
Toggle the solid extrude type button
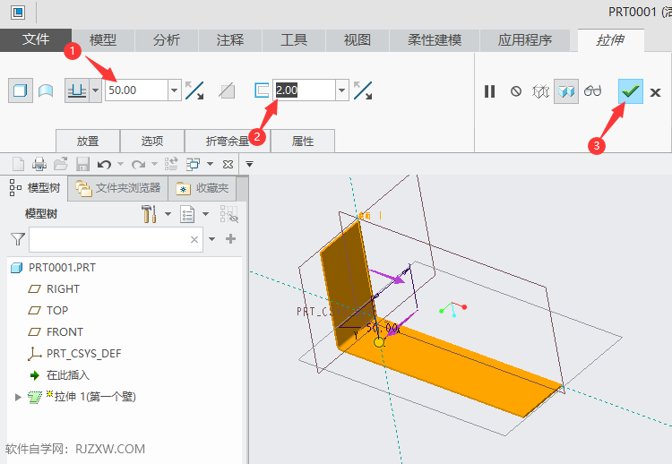[20, 90]
